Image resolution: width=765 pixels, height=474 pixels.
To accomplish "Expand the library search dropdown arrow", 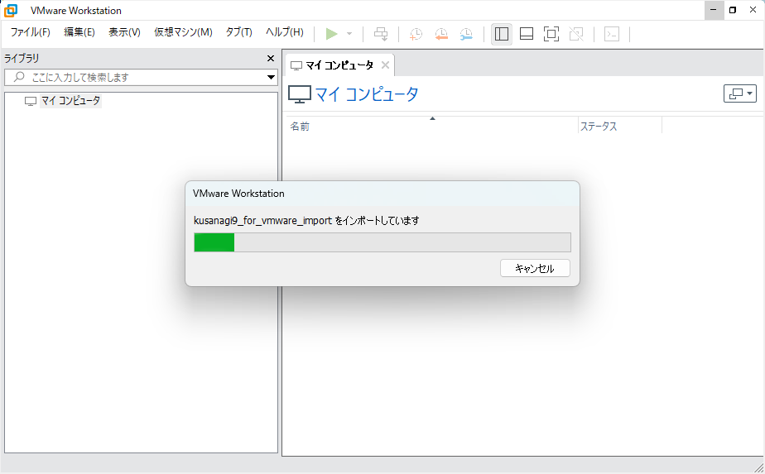I will pos(272,77).
